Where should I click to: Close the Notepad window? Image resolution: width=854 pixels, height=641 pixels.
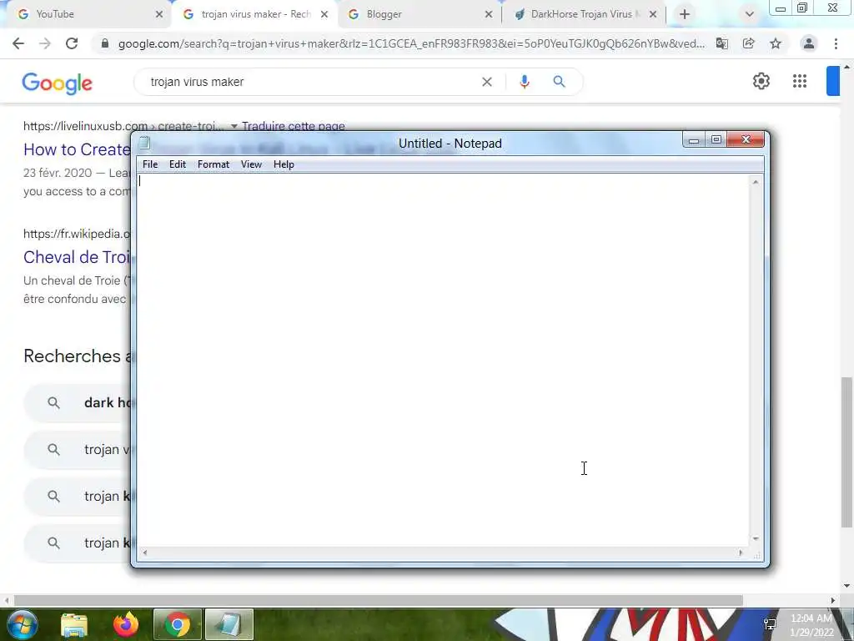coord(746,140)
